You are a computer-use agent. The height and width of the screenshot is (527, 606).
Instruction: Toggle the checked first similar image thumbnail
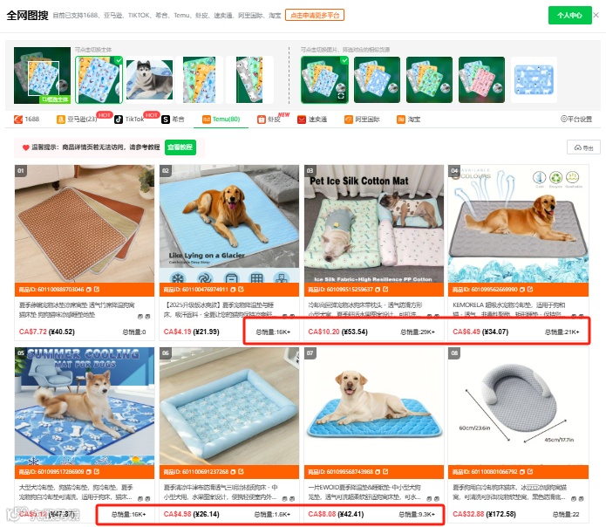(x=324, y=80)
